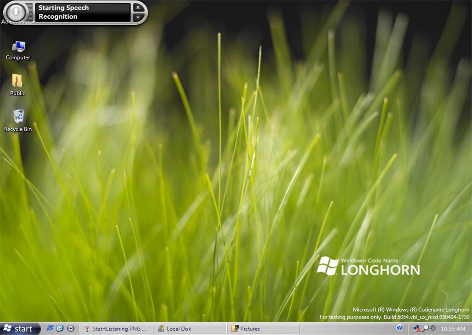This screenshot has width=472, height=335.
Task: Click the network tray icon with red X
Action: [417, 329]
